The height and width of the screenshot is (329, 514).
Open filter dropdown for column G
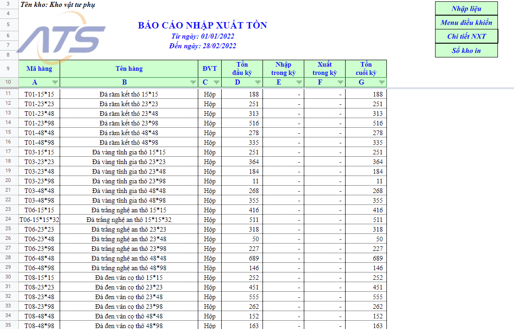coord(382,82)
